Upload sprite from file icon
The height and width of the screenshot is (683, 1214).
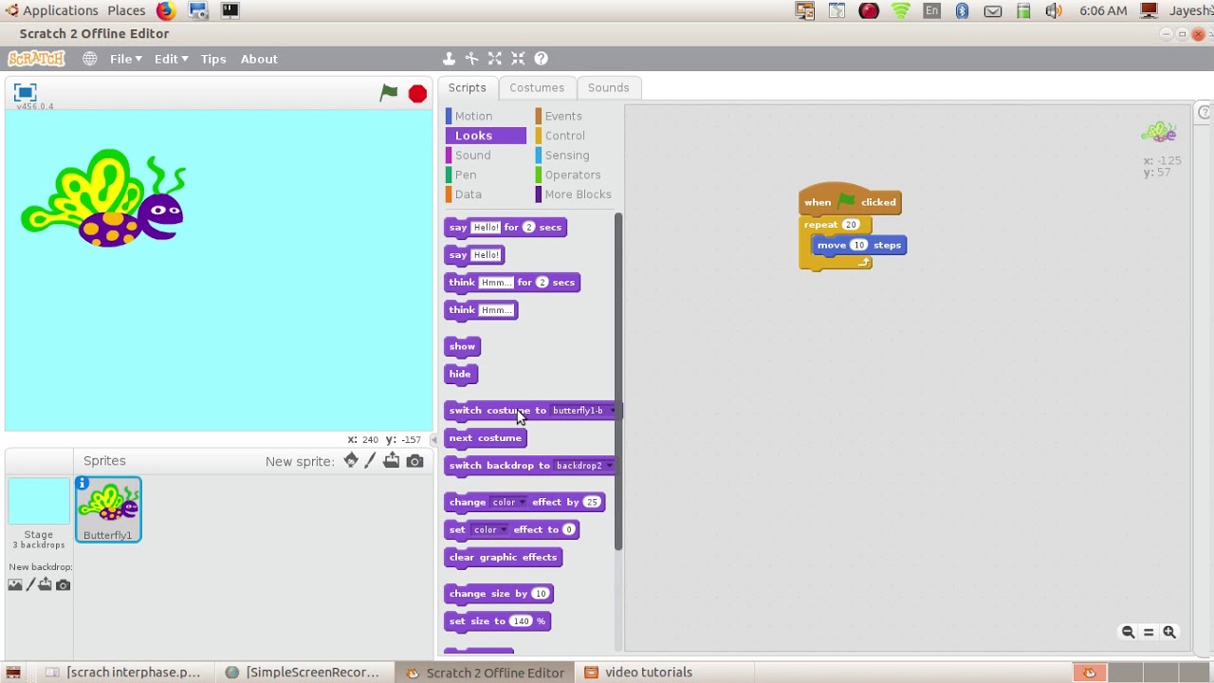(x=392, y=460)
